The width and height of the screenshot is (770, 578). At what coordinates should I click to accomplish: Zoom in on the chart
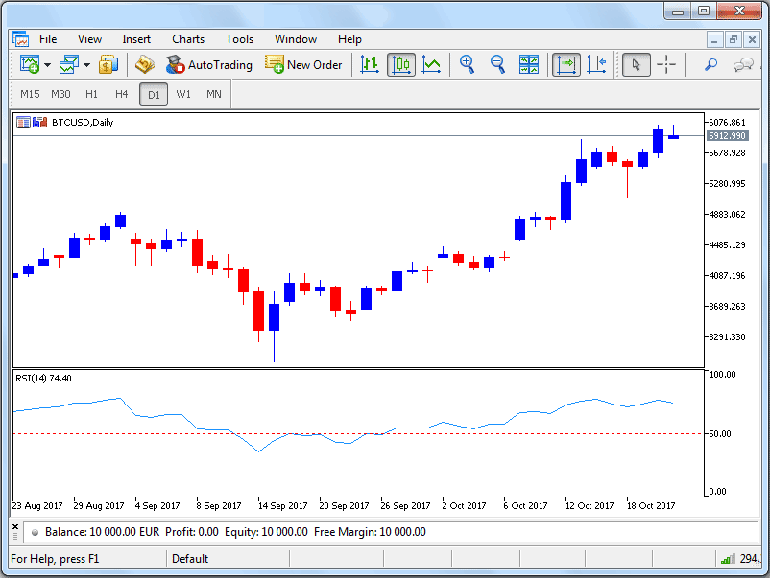tap(468, 65)
